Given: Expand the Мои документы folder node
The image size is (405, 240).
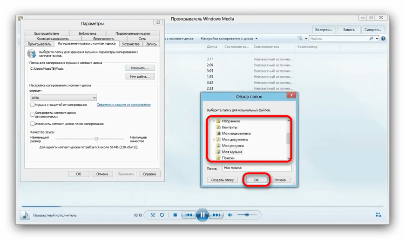Looking at the screenshot, I should point(214,140).
